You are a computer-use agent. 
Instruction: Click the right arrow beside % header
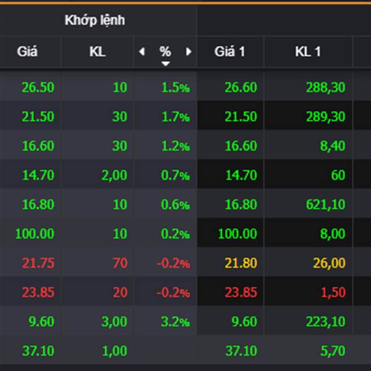point(188,52)
